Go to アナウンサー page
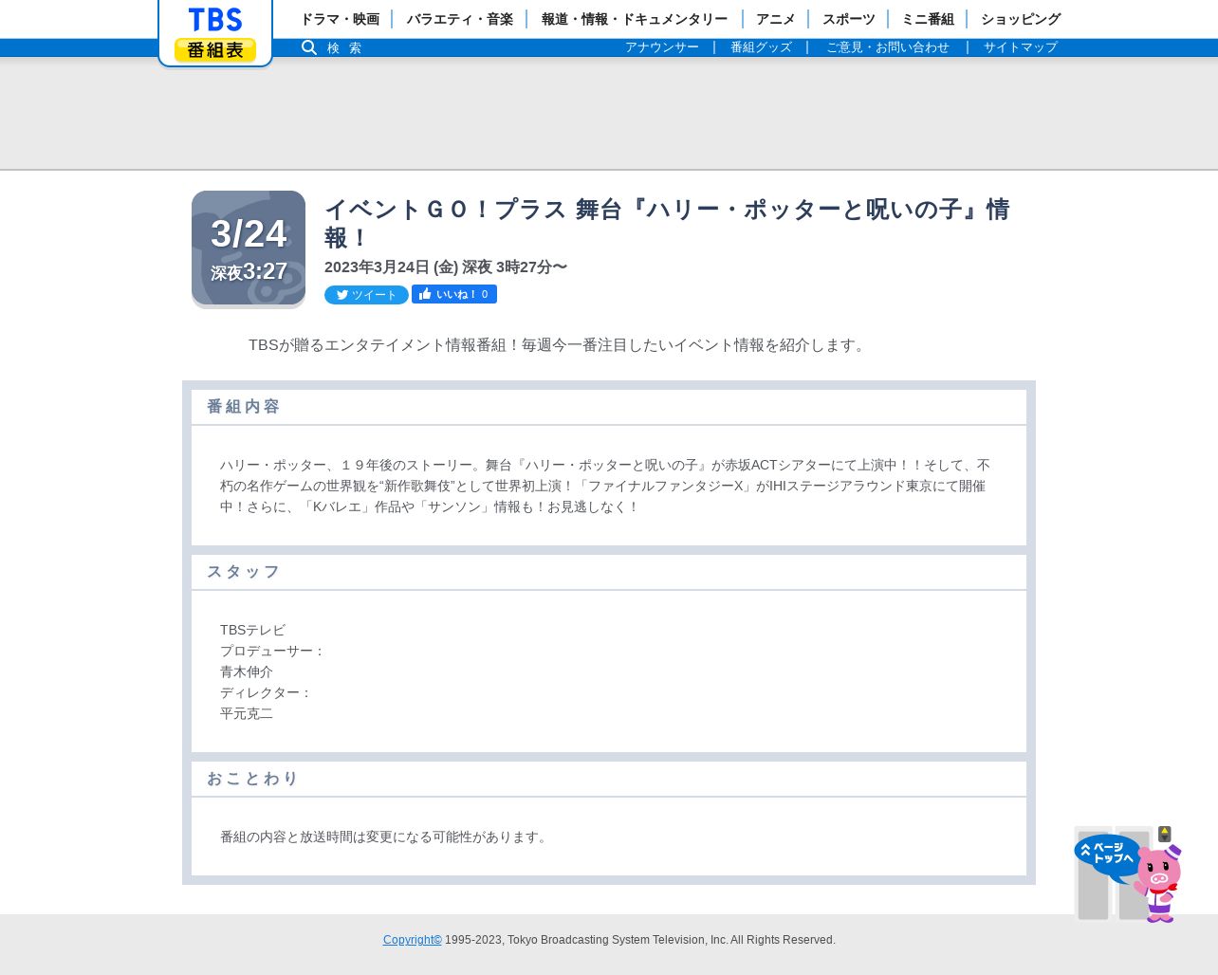 662,47
